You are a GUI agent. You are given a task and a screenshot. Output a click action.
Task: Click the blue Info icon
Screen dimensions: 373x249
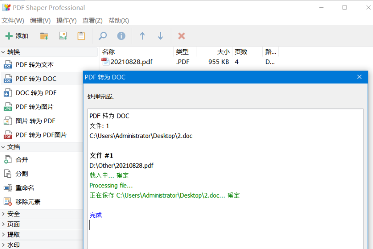tap(121, 36)
